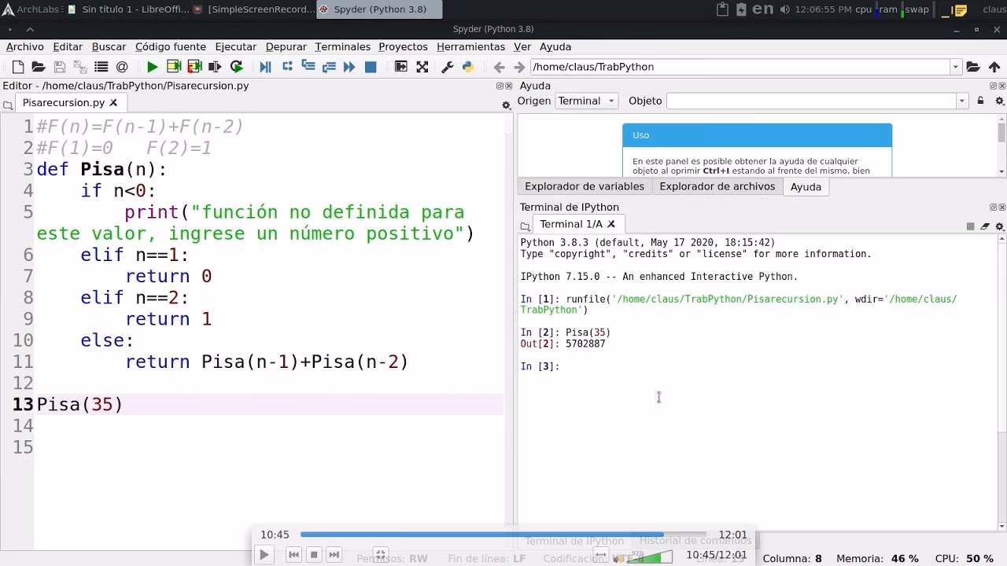
Task: Open the Origen dropdown in the Ayuda panel
Action: 586,101
